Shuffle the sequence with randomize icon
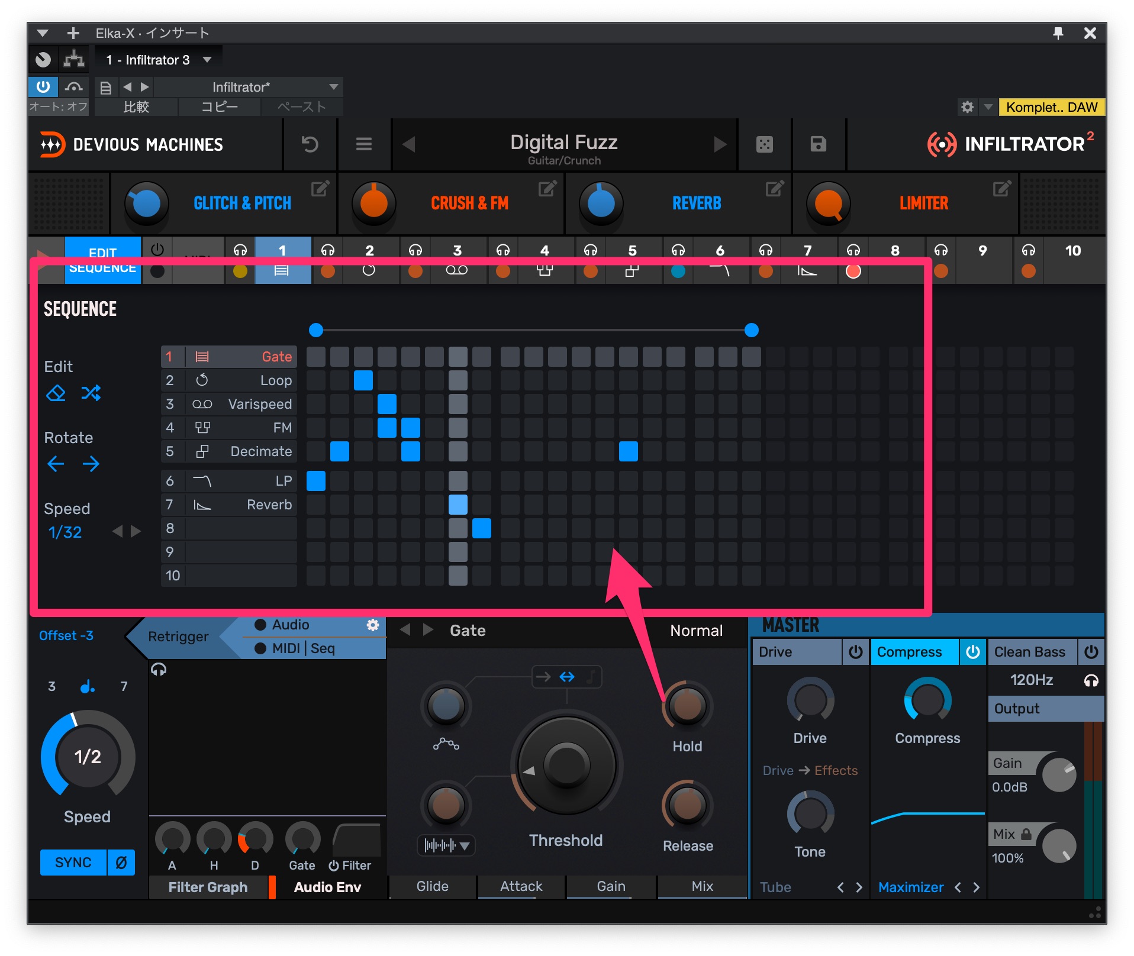This screenshot has height=956, width=1134. pos(91,393)
